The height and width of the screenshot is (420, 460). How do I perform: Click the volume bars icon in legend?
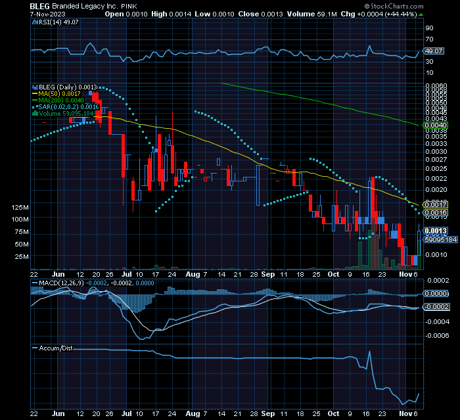(35, 113)
